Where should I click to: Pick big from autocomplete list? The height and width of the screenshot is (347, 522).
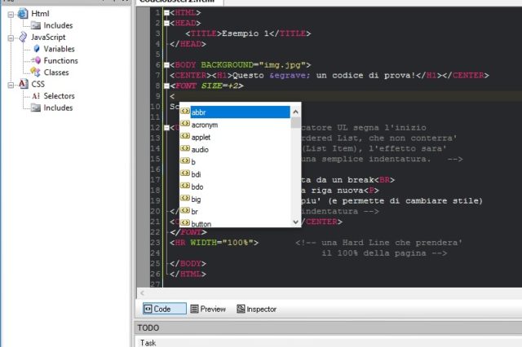pos(196,199)
